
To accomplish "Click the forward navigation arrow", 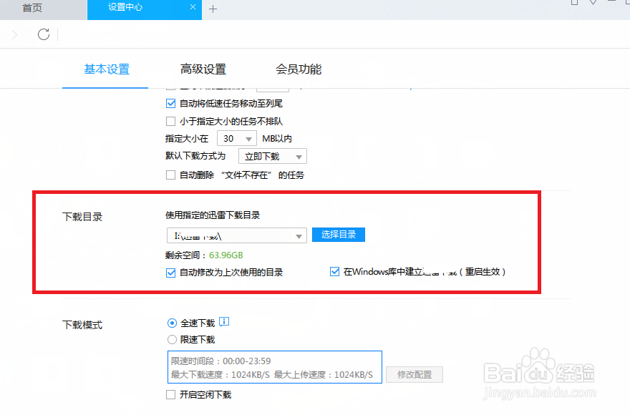I will tap(16, 34).
